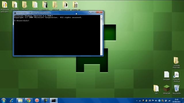Select the 'bin' desktop folder

[156, 89]
